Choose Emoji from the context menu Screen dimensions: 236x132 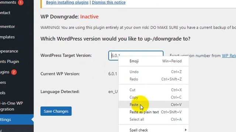(x=153, y=61)
